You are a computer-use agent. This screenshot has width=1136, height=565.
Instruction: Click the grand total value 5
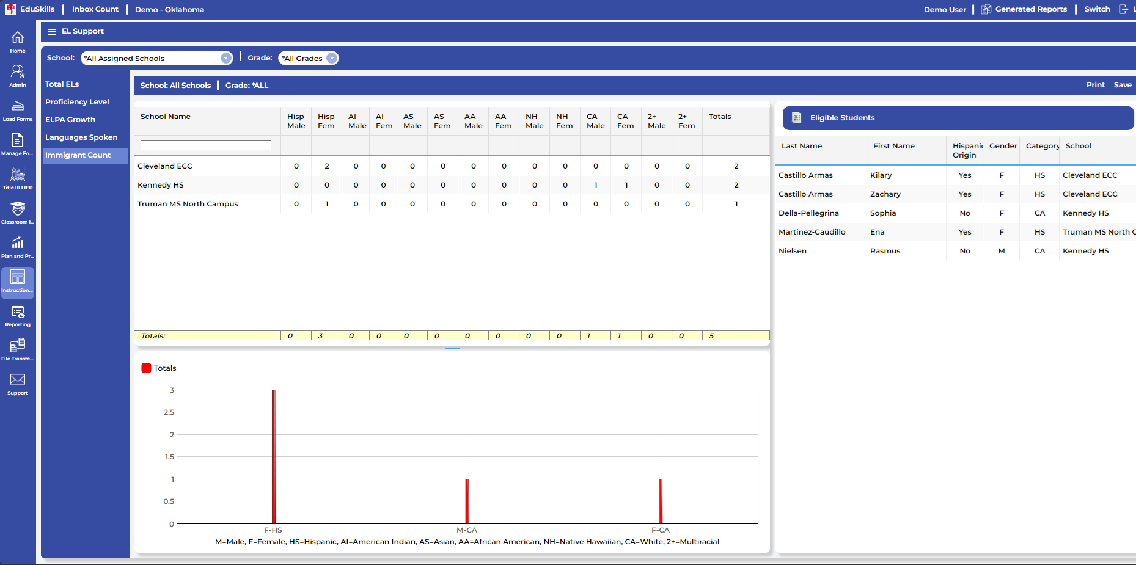coord(711,336)
